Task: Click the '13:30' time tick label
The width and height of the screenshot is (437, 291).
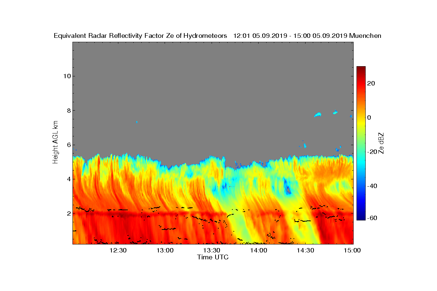Action: (x=212, y=250)
